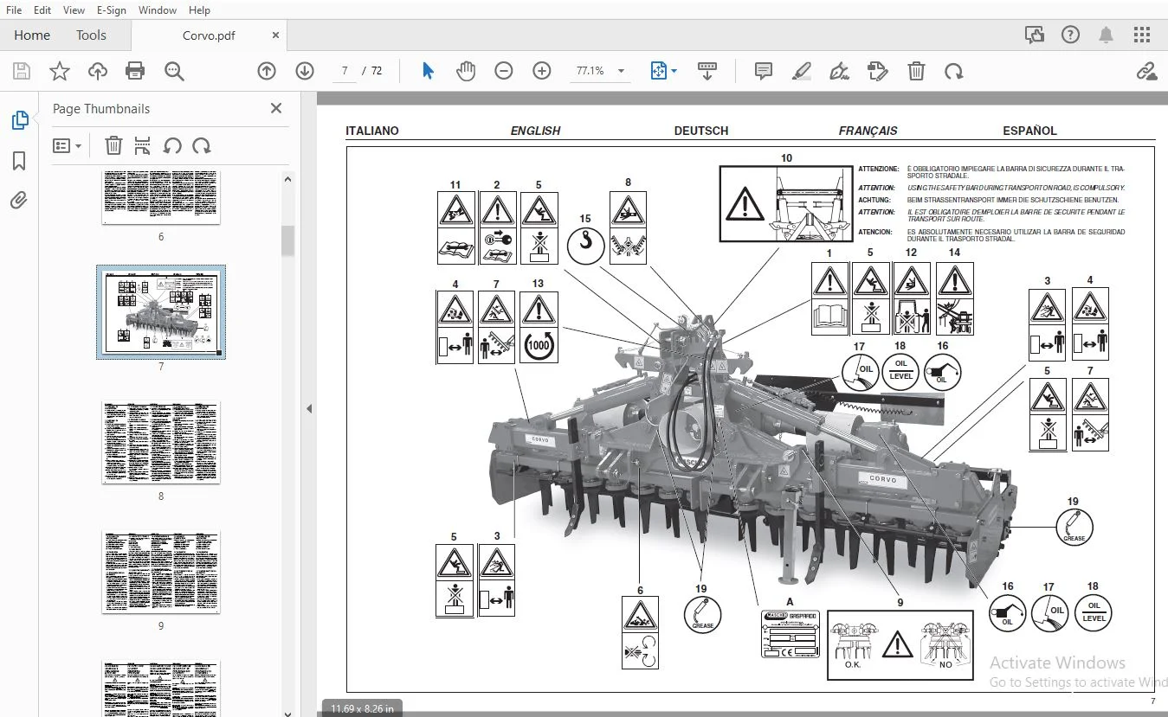Screen dimensions: 1168x717
Task: Click the page number input field
Action: pyautogui.click(x=345, y=71)
